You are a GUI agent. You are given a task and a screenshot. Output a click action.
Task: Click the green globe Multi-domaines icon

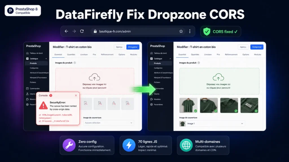tap(186, 145)
